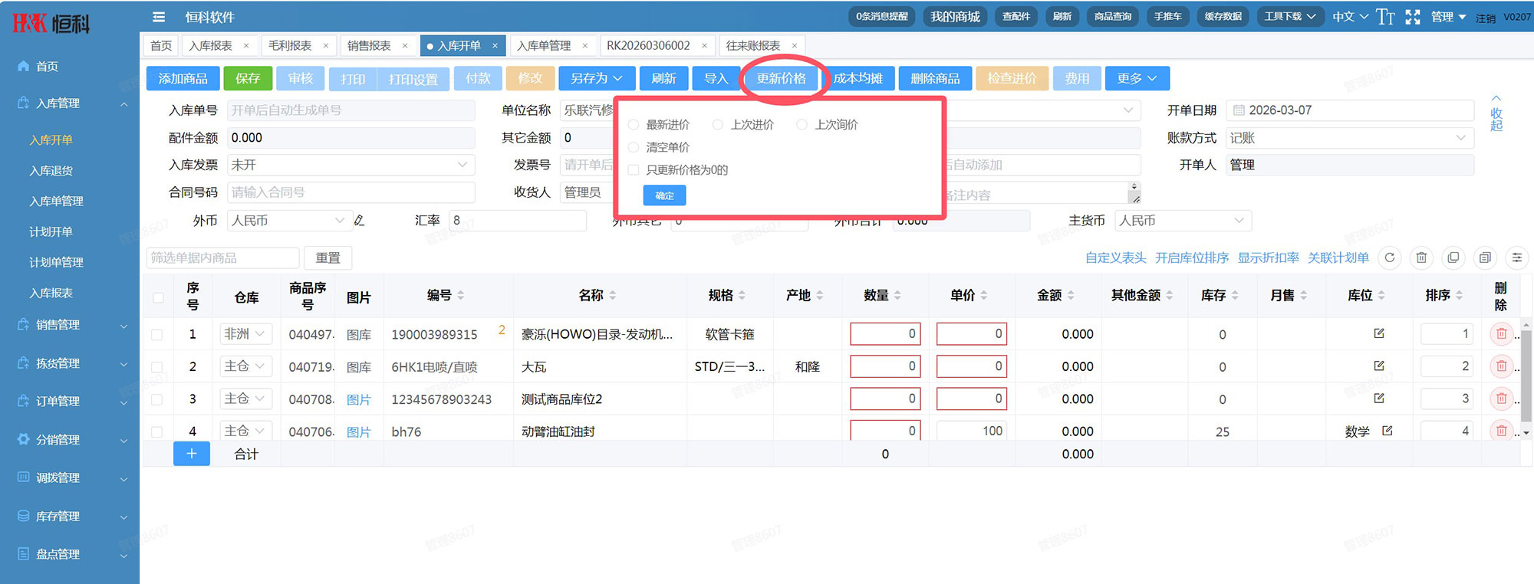Delete row 2 with its red trash icon
The image size is (1534, 584).
1501,366
